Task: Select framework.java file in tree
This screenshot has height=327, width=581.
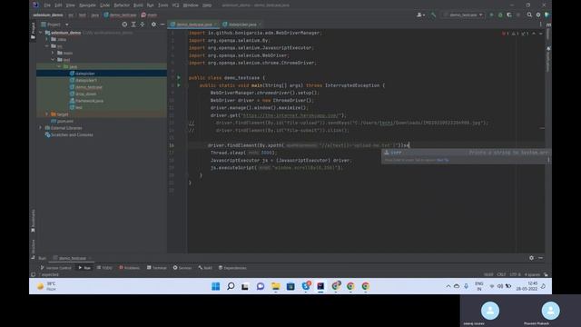Action: click(x=89, y=101)
